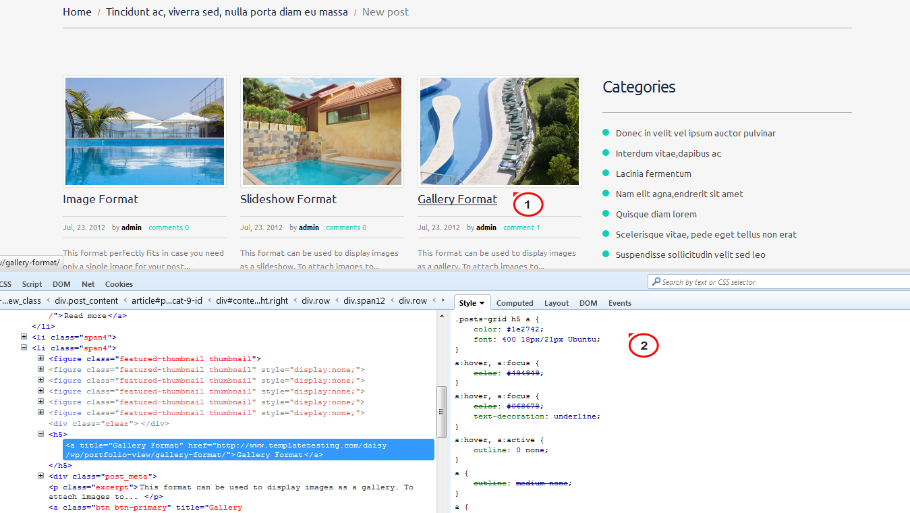The width and height of the screenshot is (910, 513).
Task: Open the Slideshow Format post title
Action: tap(288, 199)
